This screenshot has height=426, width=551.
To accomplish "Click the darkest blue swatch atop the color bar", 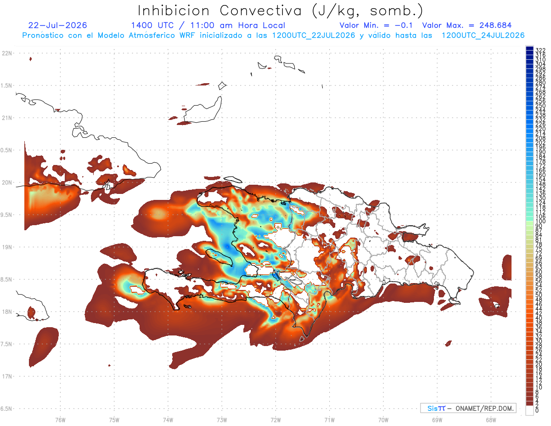I will pyautogui.click(x=530, y=48).
